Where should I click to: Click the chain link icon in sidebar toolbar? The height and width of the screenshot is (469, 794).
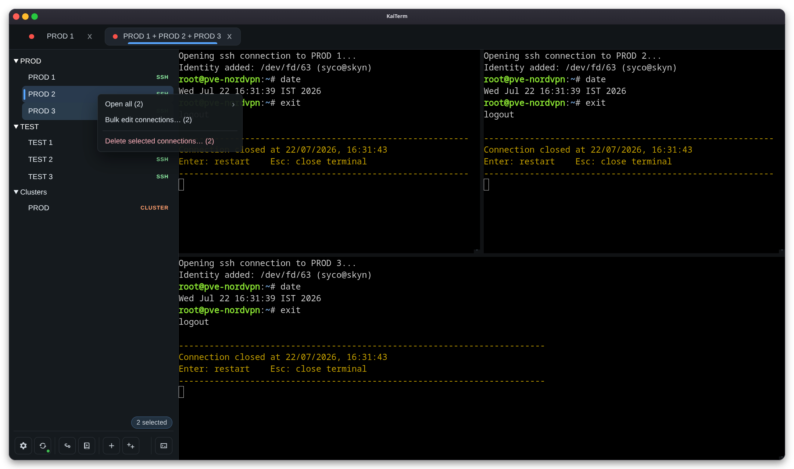click(x=67, y=446)
